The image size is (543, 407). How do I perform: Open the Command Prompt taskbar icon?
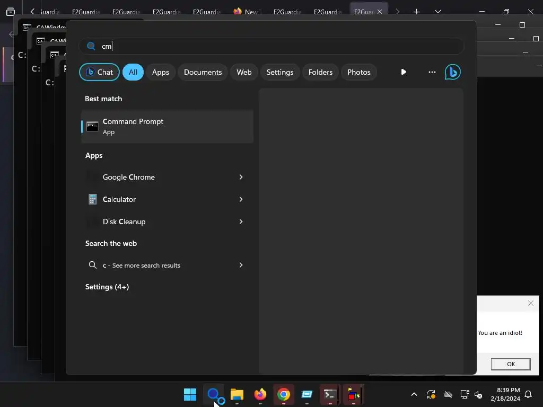[x=330, y=394]
